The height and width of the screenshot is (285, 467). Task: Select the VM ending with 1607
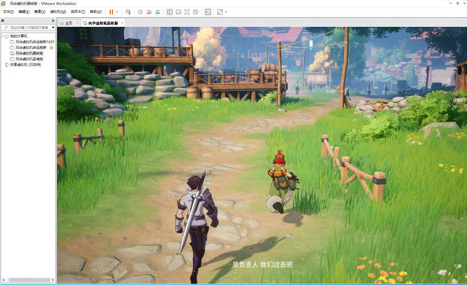pos(35,42)
